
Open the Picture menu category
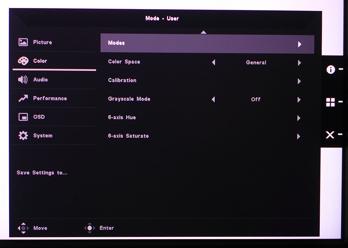click(x=54, y=42)
